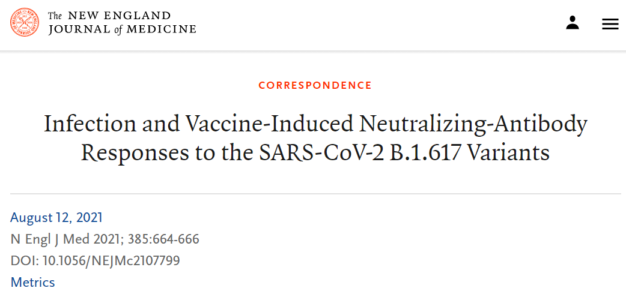This screenshot has width=626, height=291.
Task: Click the NEJM red seal logo
Action: click(25, 22)
